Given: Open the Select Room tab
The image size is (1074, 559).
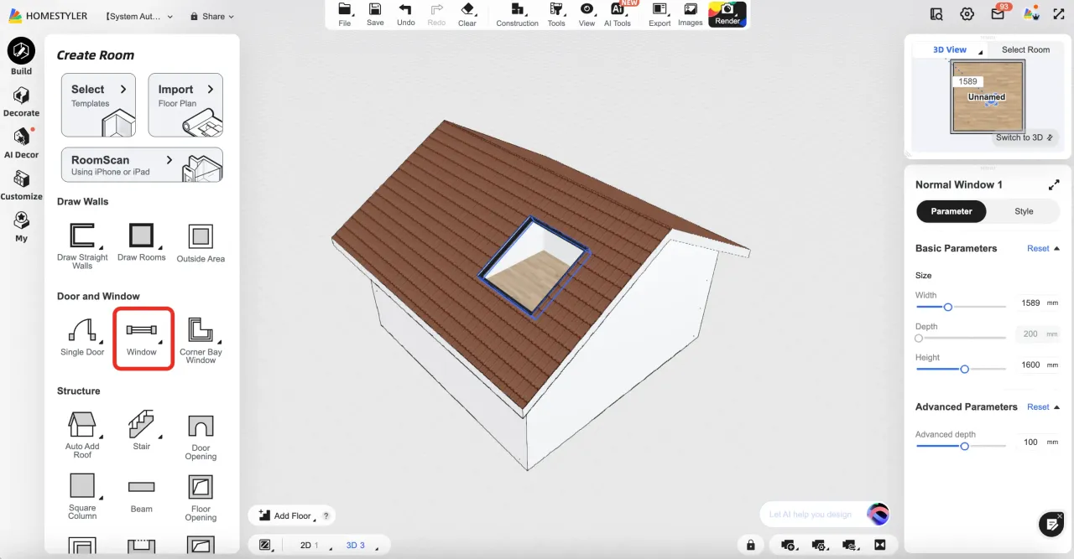Looking at the screenshot, I should point(1025,49).
